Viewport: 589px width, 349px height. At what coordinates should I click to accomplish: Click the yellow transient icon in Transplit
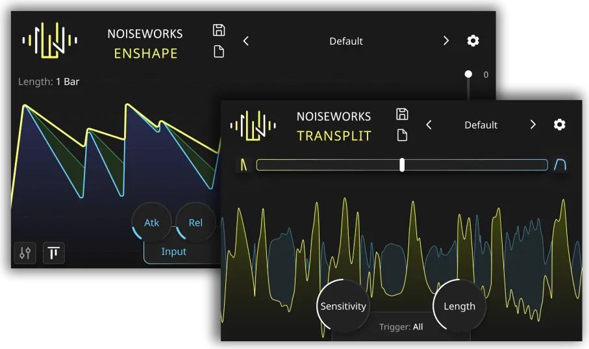tap(244, 164)
